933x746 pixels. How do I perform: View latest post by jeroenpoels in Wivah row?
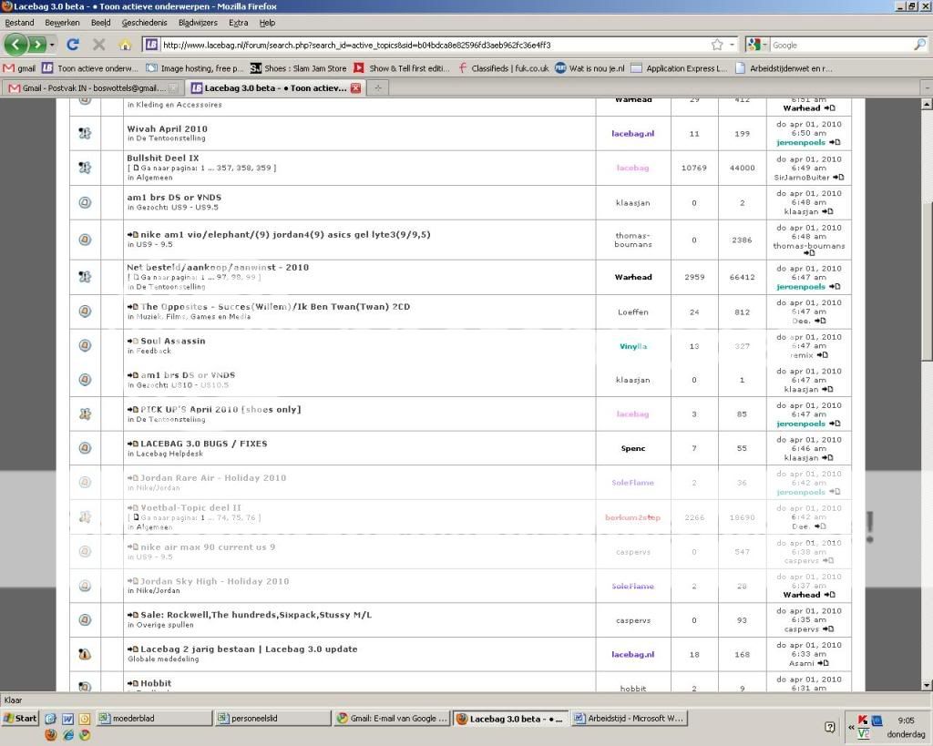click(835, 142)
